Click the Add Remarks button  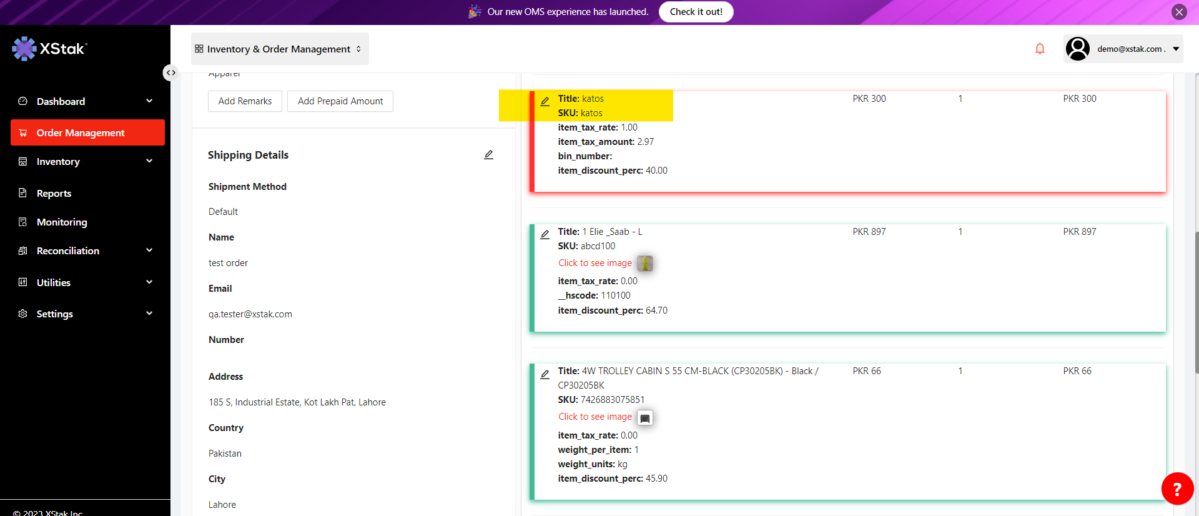pos(245,101)
